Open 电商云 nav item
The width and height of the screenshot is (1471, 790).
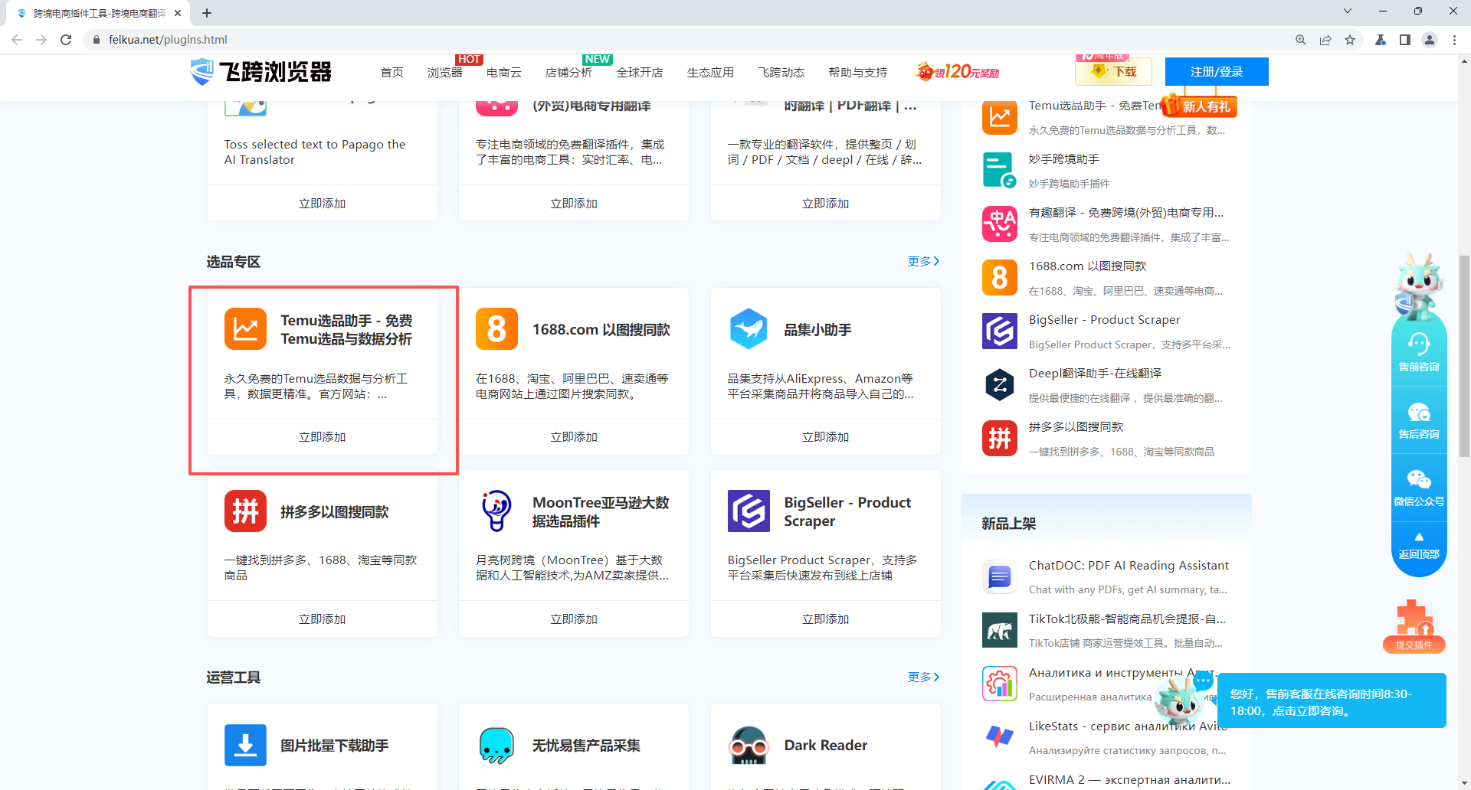[x=504, y=72]
